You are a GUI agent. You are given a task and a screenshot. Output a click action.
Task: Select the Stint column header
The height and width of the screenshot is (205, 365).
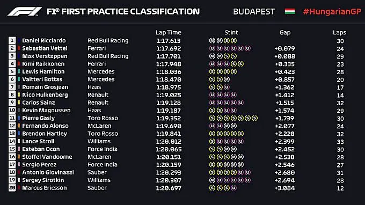coord(231,33)
